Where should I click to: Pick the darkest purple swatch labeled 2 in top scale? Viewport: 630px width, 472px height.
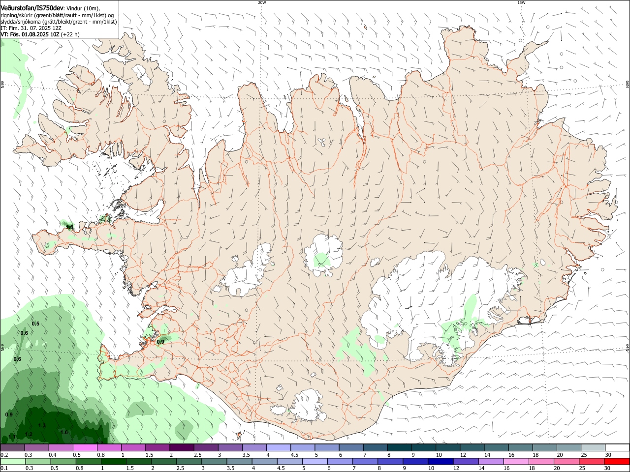(x=181, y=447)
